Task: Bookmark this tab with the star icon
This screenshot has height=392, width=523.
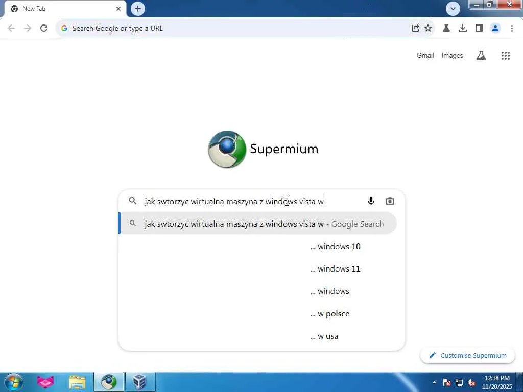Action: tap(429, 29)
